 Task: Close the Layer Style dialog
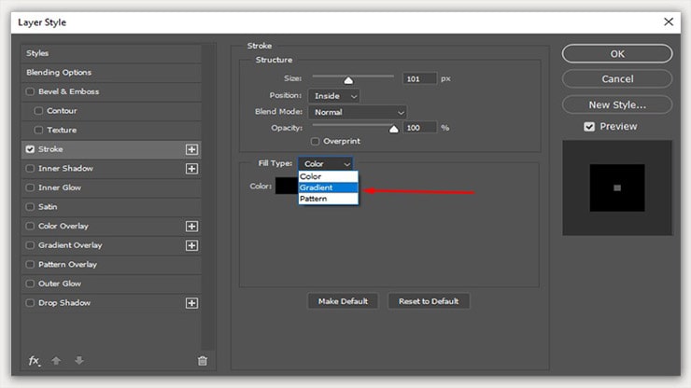click(668, 21)
